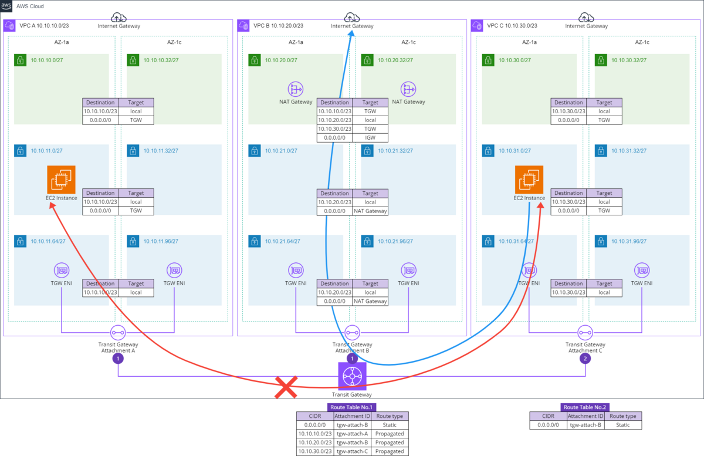Click the 'Route Table No.1' header
The height and width of the screenshot is (456, 704).
(352, 407)
